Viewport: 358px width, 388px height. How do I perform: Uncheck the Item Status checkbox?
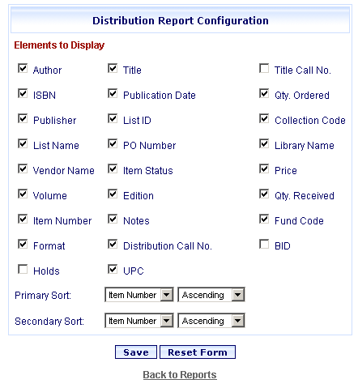click(113, 169)
